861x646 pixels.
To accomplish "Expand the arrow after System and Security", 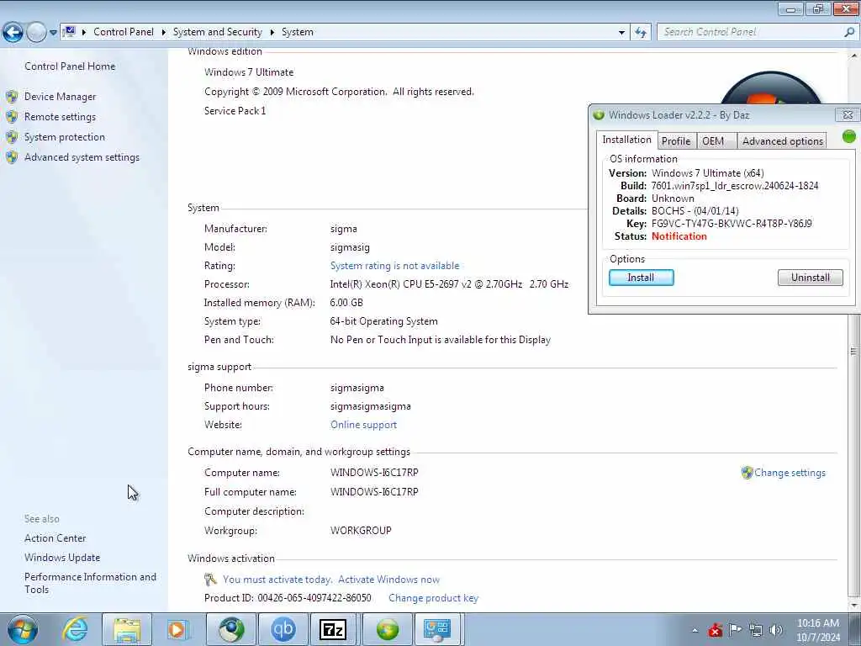I will pyautogui.click(x=272, y=33).
